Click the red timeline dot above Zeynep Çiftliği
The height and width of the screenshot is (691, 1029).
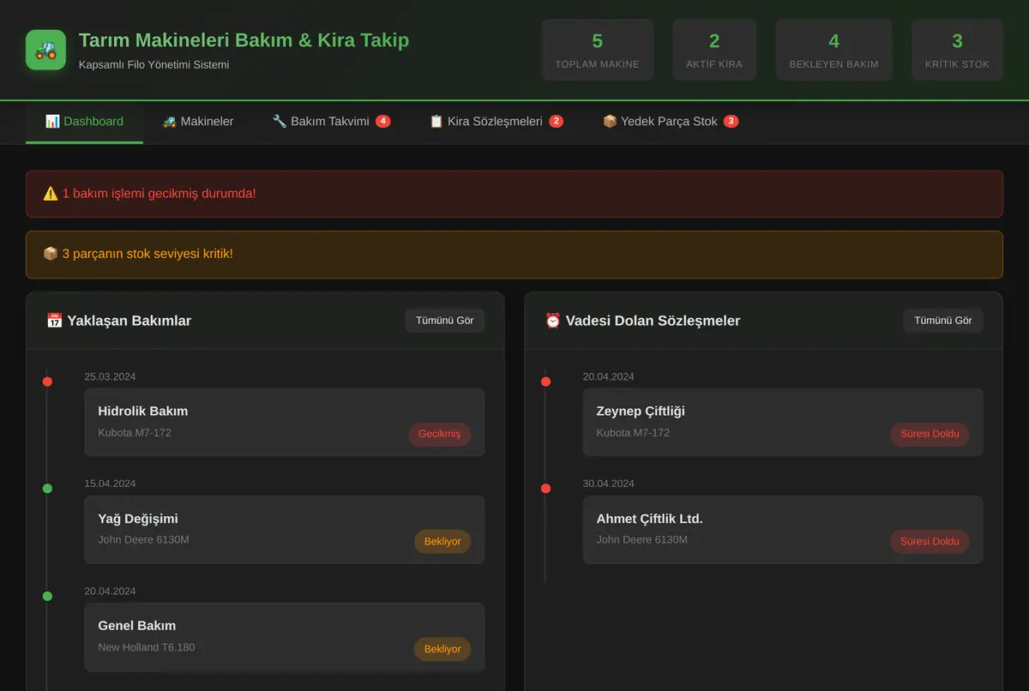[545, 382]
